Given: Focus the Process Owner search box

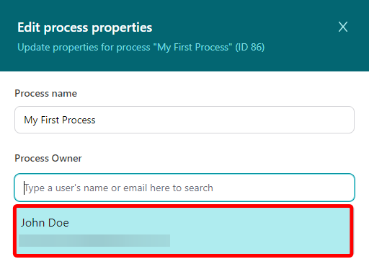Looking at the screenshot, I should tap(184, 188).
